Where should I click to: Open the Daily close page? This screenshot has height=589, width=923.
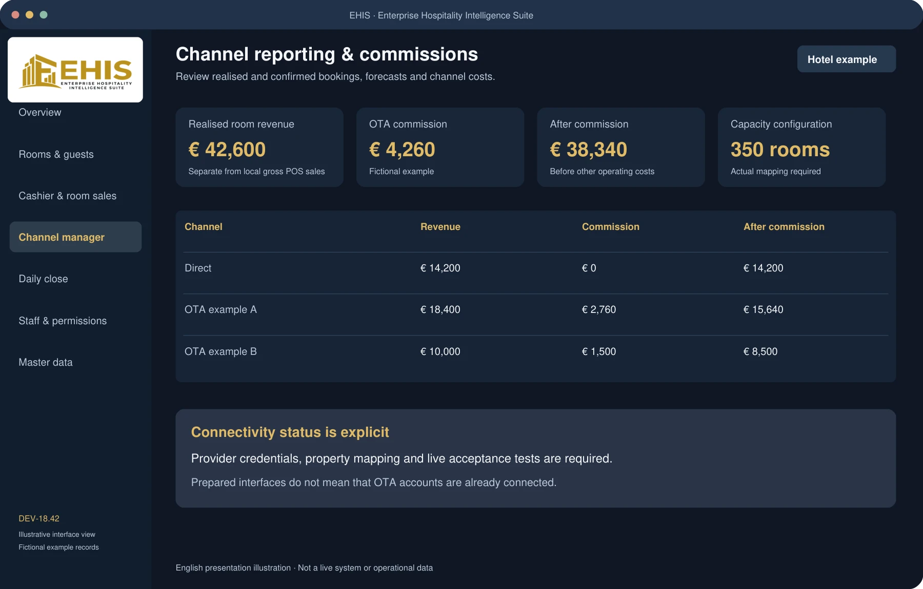[44, 279]
